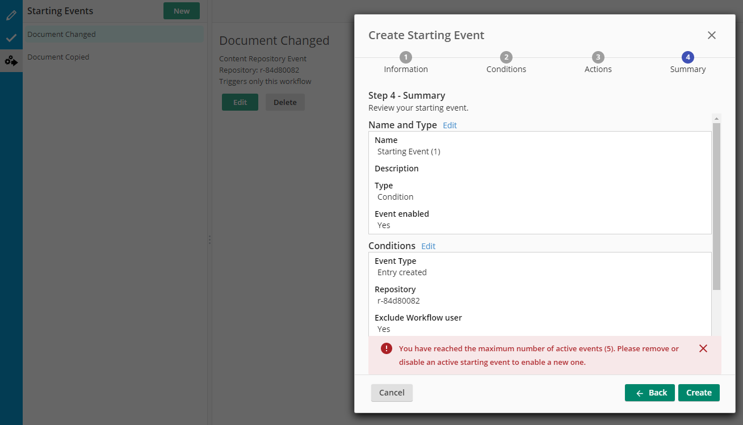Click 'Exclude Workflow user' label

point(418,318)
